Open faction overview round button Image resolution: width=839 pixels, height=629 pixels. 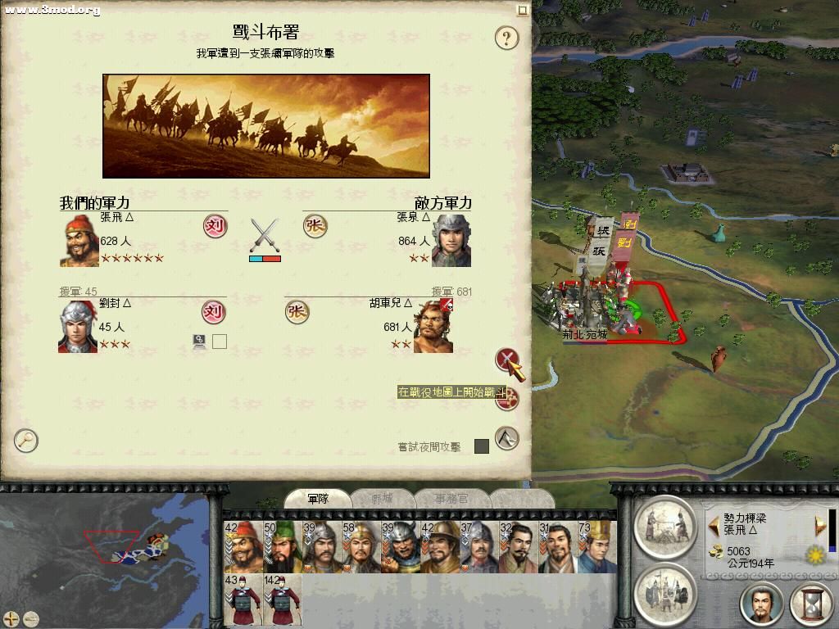(x=665, y=593)
